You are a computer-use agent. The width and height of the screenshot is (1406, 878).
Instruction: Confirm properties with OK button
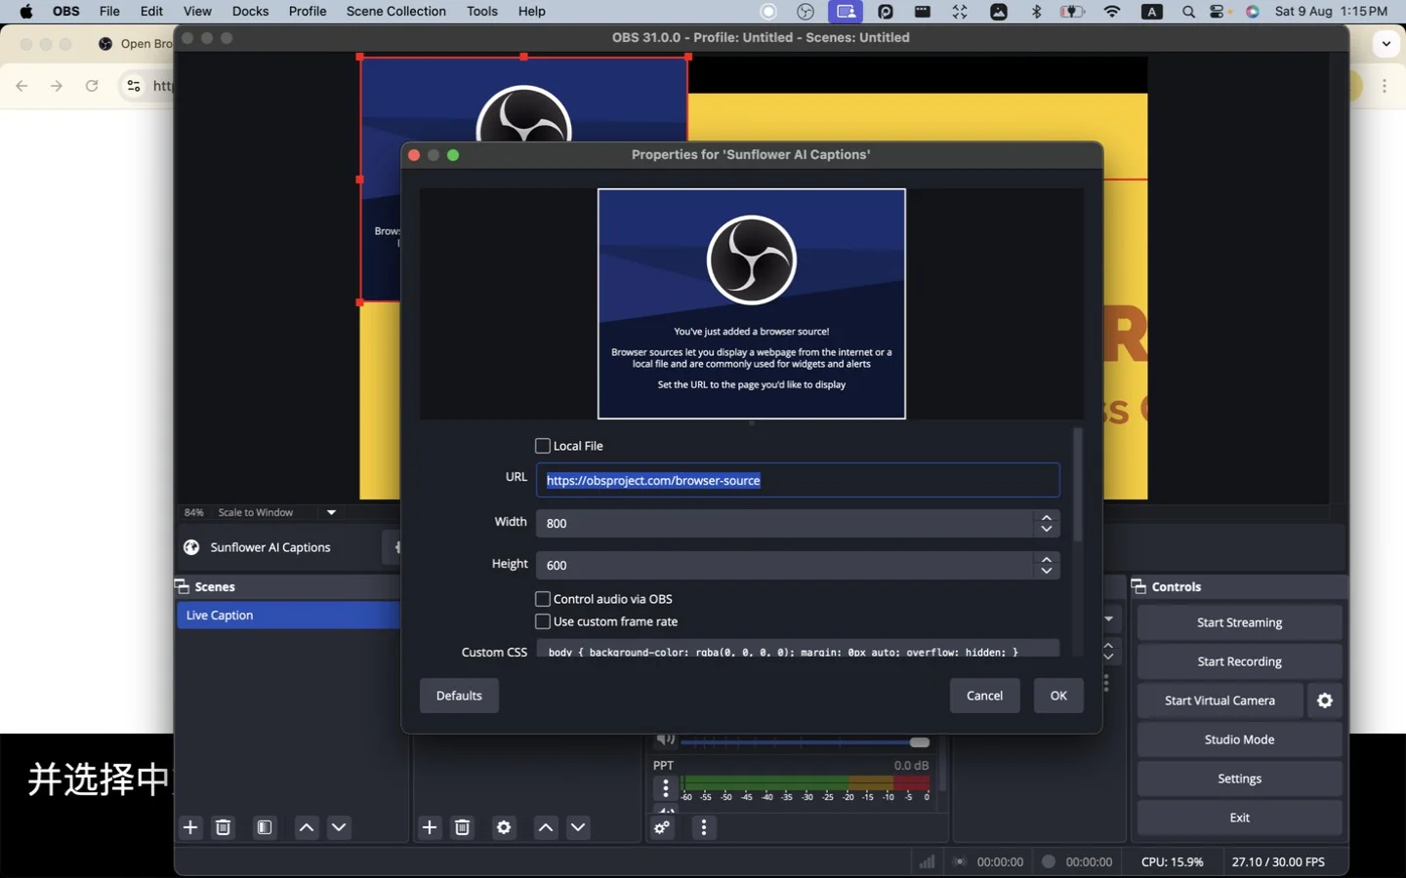1058,696
